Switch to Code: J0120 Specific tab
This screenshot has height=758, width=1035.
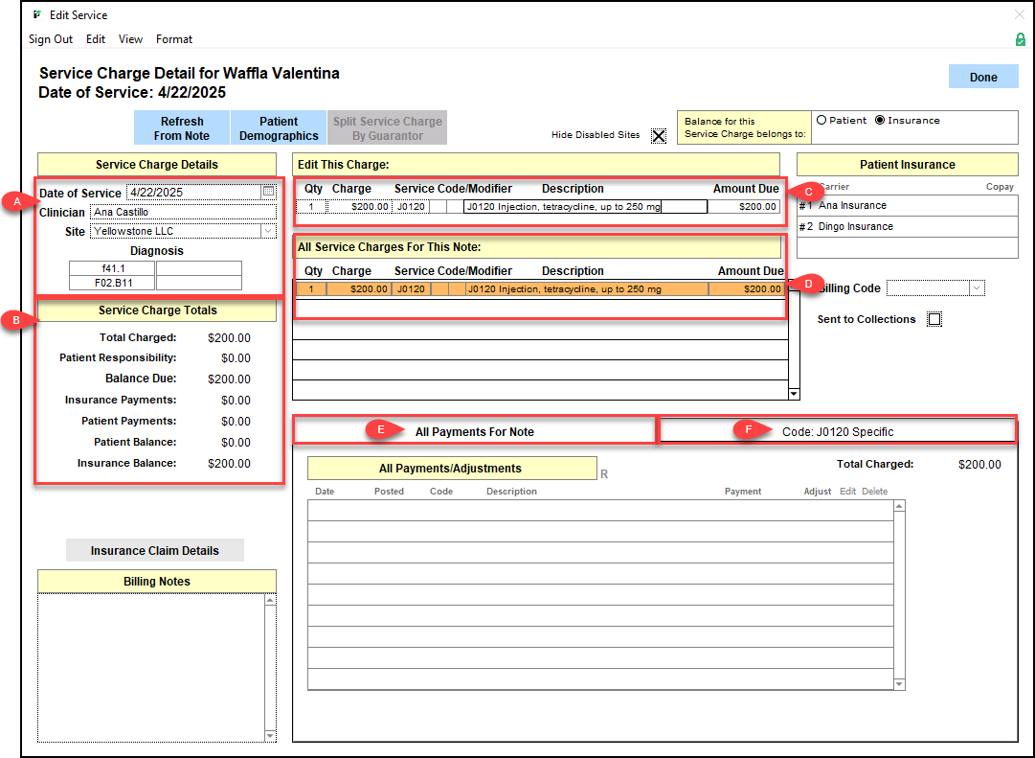(x=837, y=431)
